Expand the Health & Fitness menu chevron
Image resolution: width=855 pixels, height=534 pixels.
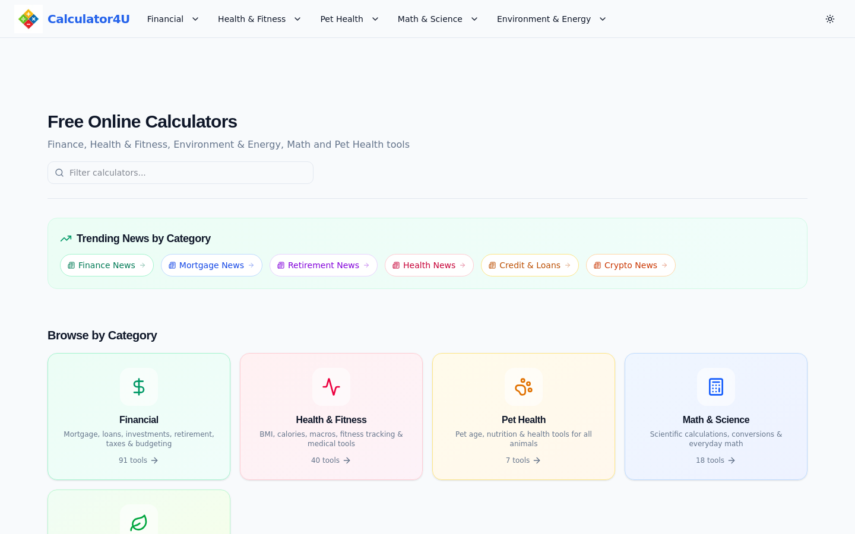coord(297,19)
